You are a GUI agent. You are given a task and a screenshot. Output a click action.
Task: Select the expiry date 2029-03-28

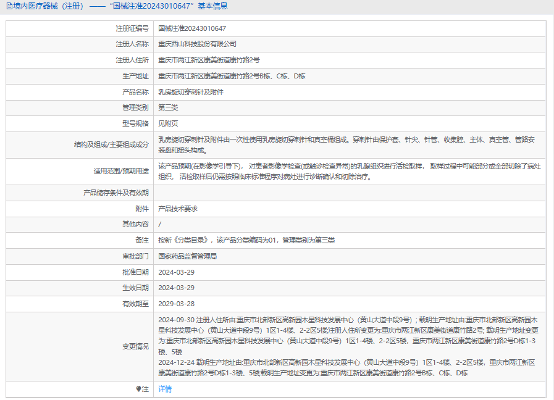pyautogui.click(x=177, y=304)
